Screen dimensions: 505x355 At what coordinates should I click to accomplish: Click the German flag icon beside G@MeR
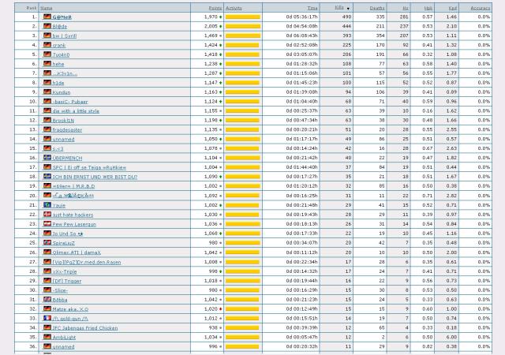tap(47, 17)
